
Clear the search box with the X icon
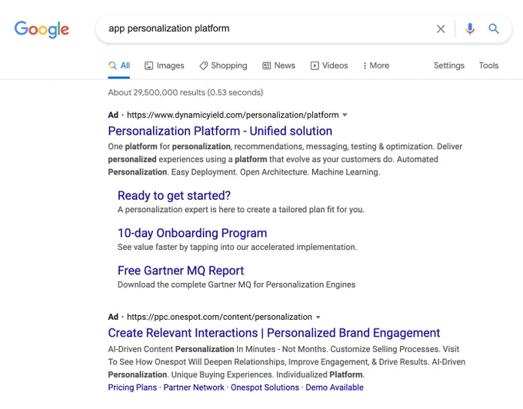pyautogui.click(x=441, y=29)
